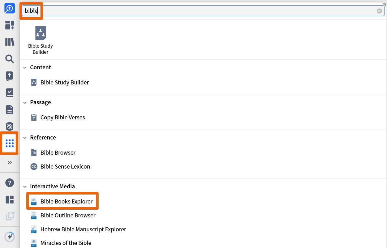Image resolution: width=387 pixels, height=248 pixels.
Task: Open the dashboard add-card icon in sidebar
Action: [10, 25]
